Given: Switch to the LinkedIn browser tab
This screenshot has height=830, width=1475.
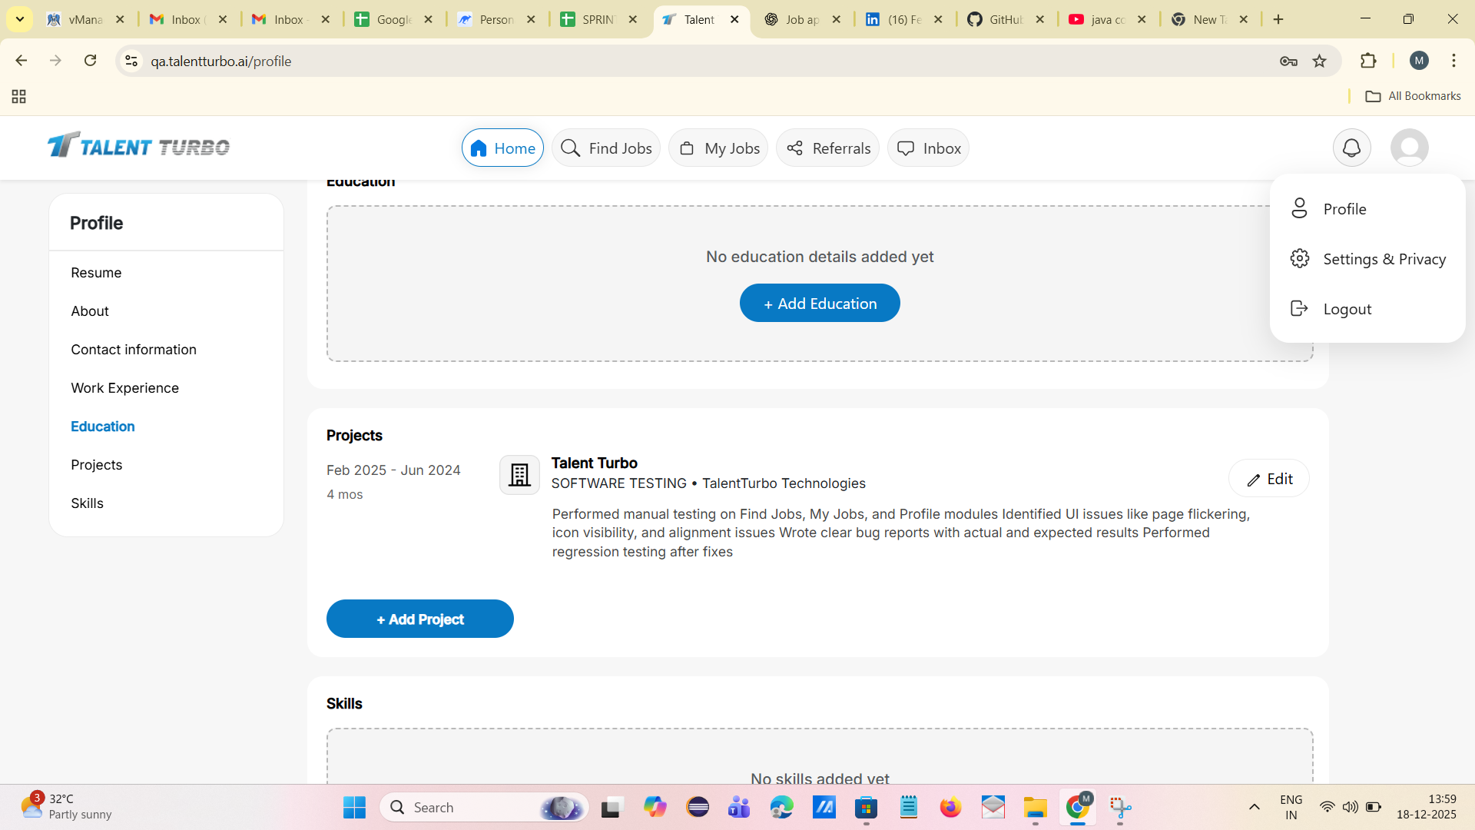Looking at the screenshot, I should point(903,19).
